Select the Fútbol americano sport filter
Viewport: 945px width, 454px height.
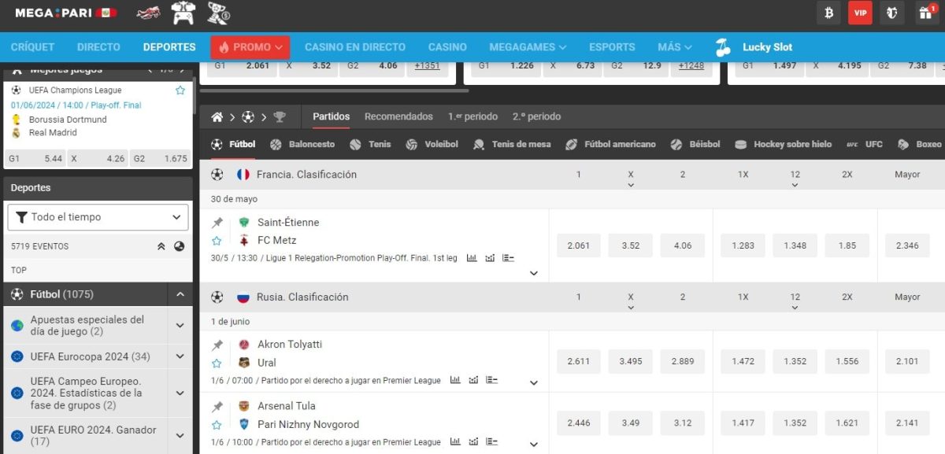610,145
